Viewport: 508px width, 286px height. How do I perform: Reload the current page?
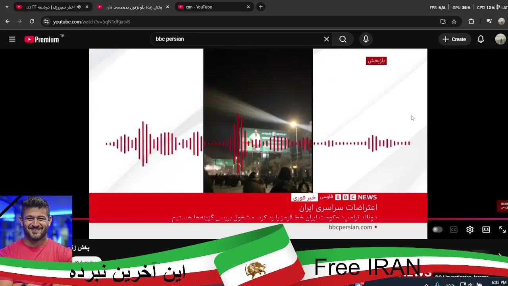pos(32,21)
